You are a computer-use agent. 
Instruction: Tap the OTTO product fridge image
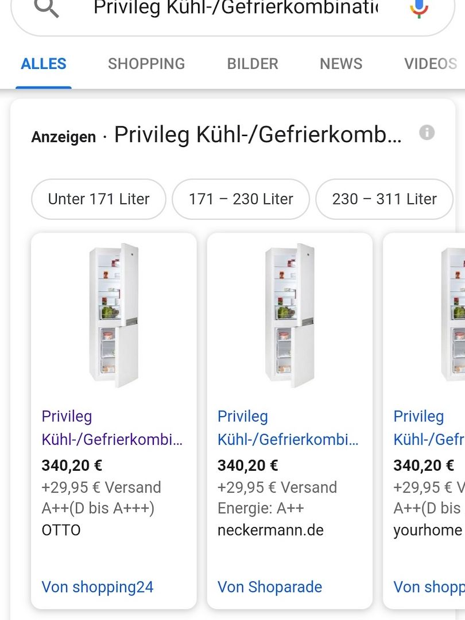click(113, 316)
